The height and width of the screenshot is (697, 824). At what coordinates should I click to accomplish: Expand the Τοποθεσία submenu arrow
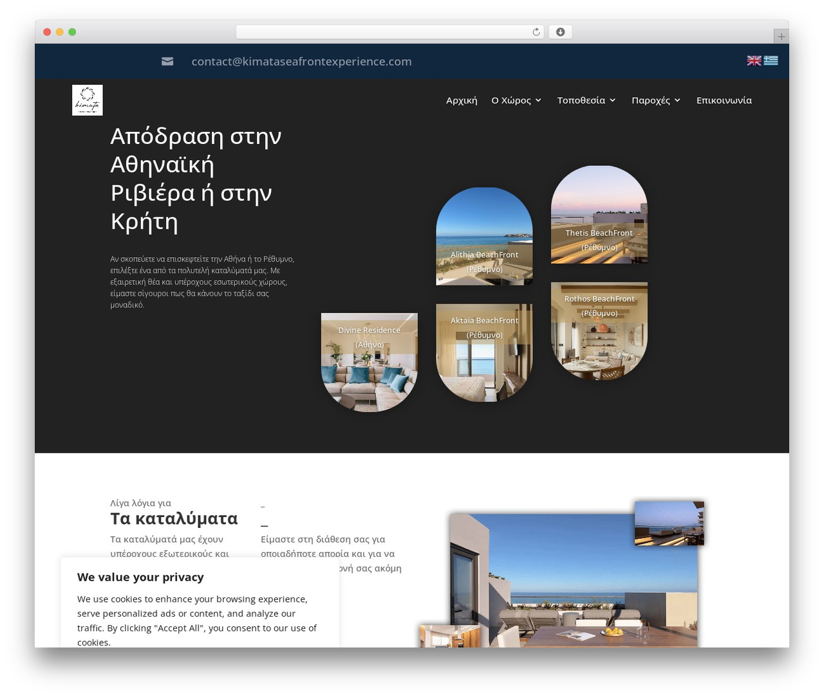pos(613,100)
